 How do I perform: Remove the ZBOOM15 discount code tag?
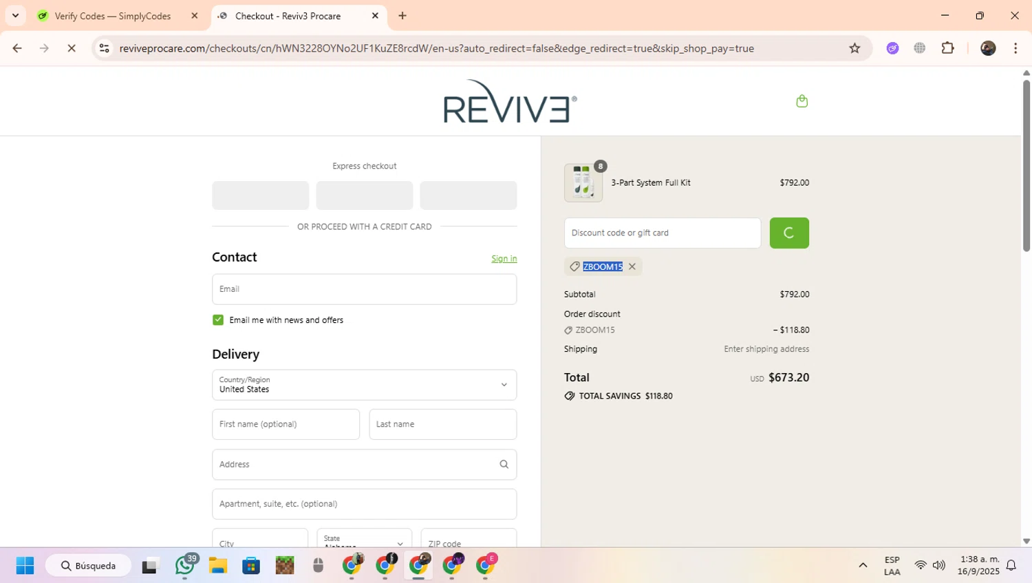click(x=632, y=266)
